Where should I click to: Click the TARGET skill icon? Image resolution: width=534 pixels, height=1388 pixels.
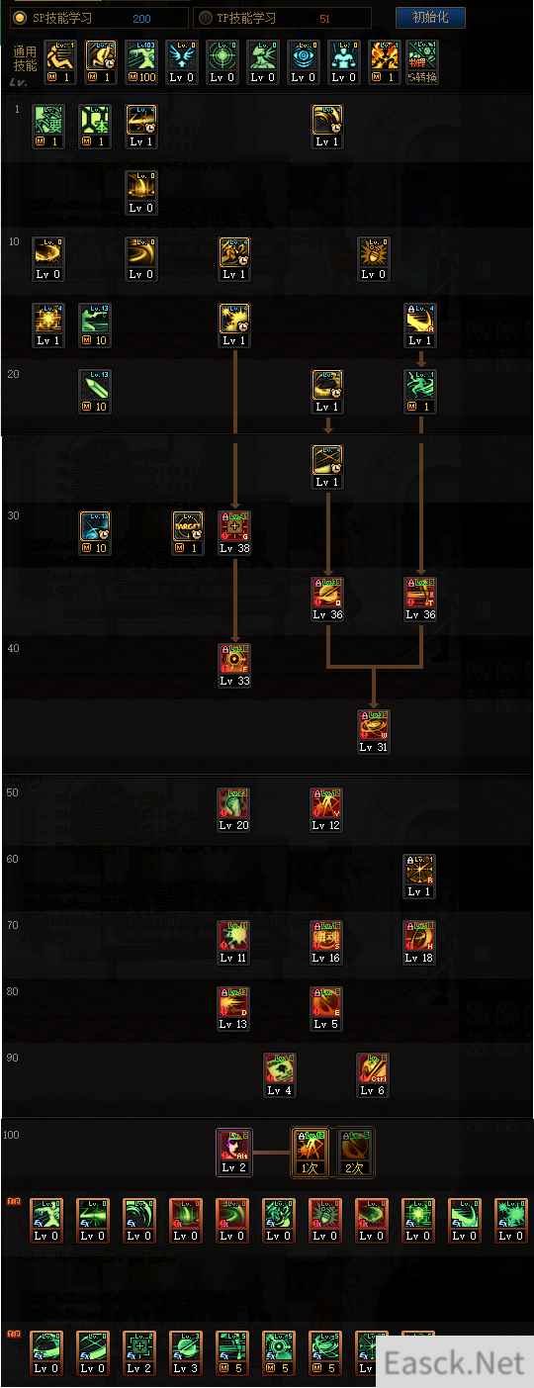pos(188,532)
